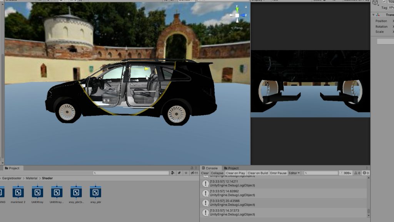Open the xray_pbr shader asset
The height and width of the screenshot is (222, 394).
95,192
